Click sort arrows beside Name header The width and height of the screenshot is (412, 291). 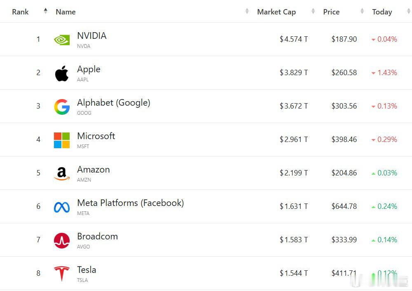(x=247, y=11)
